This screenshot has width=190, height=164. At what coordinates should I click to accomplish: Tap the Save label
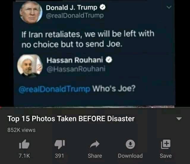166,156
